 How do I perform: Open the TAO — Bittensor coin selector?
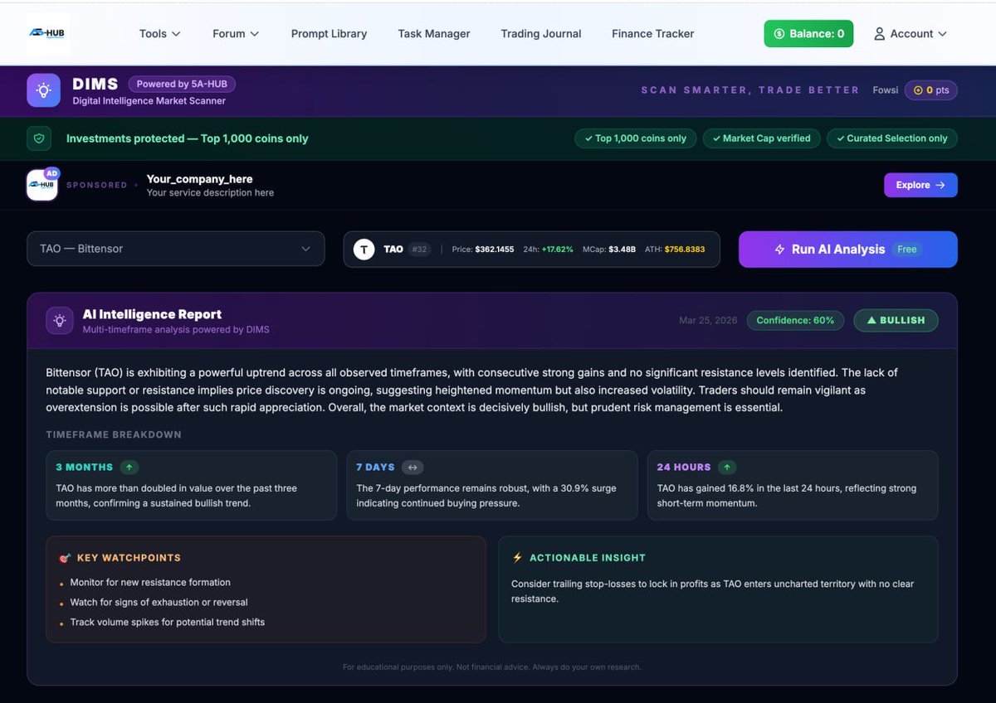point(176,249)
